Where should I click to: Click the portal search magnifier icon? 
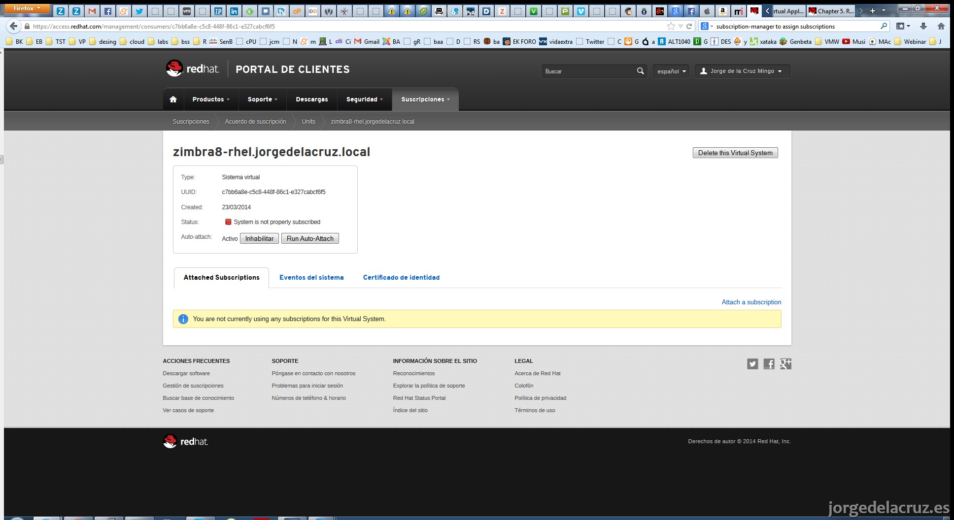pos(640,71)
